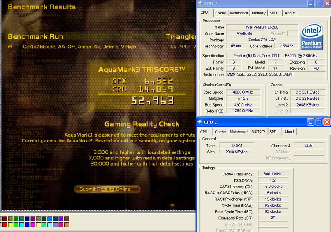Open Cache tab in the Processor CPU-Z window

pos(221,13)
